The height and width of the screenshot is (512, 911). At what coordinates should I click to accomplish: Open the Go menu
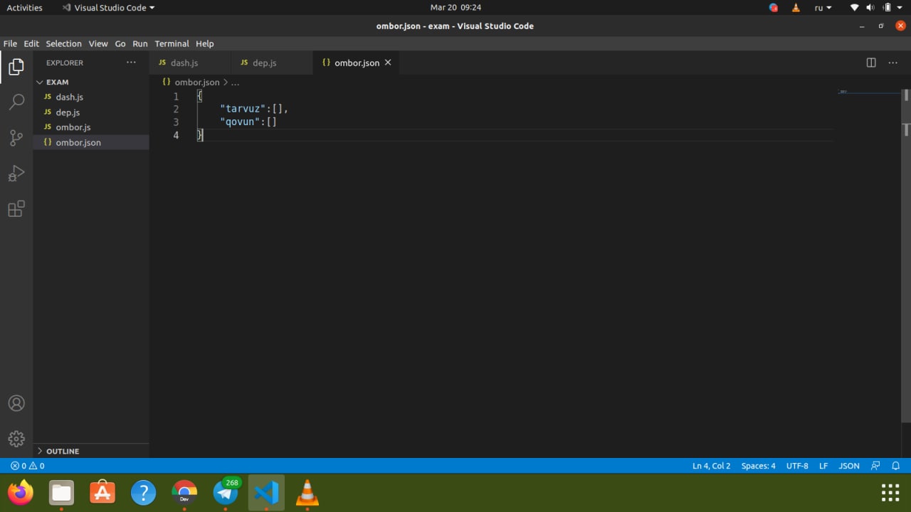tap(120, 43)
